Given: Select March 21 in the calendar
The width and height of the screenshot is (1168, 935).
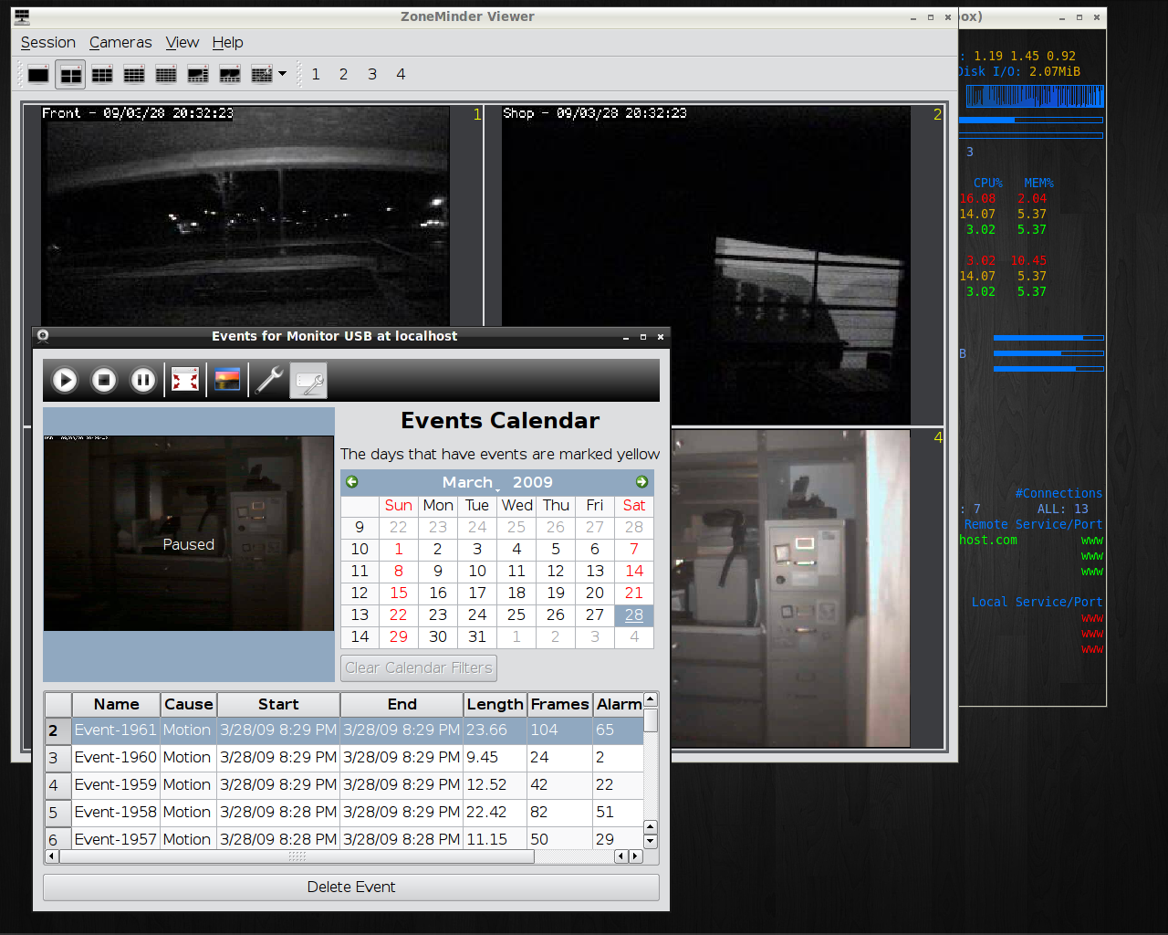Looking at the screenshot, I should (634, 593).
